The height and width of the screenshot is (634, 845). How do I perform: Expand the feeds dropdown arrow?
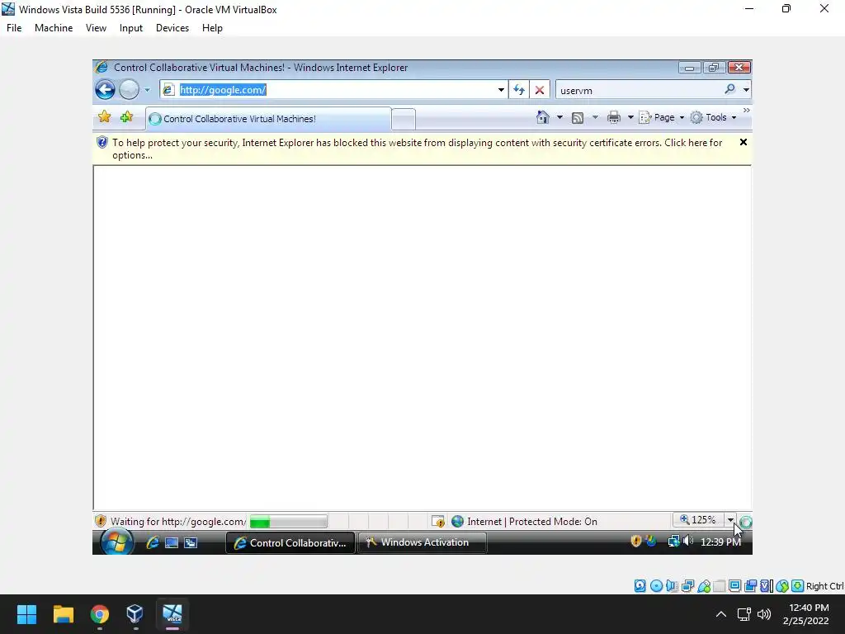pos(595,117)
